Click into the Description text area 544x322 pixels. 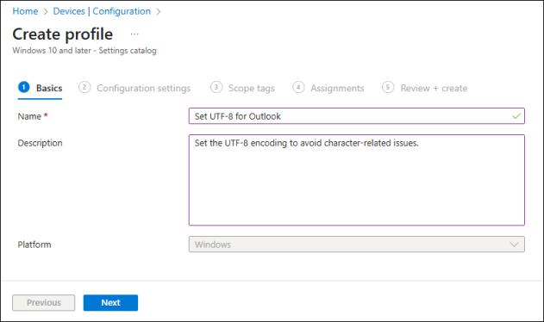click(357, 180)
